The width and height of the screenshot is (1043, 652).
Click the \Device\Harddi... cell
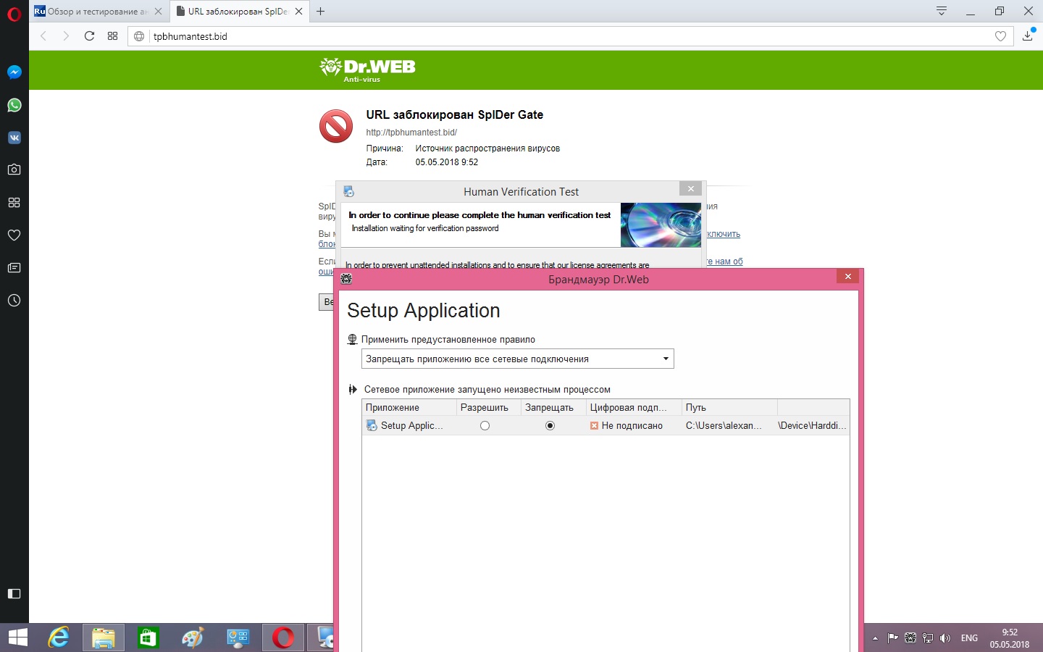pos(812,426)
